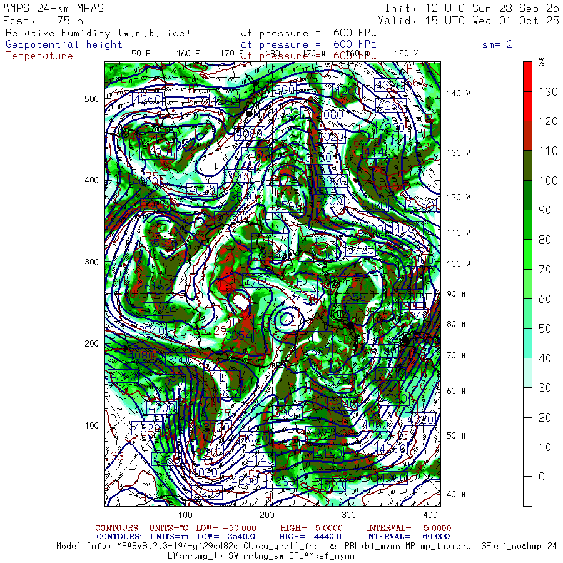Click the bright red top colorbar segment above 130
Image resolution: width=563 pixels, height=563 pixels.
(527, 76)
